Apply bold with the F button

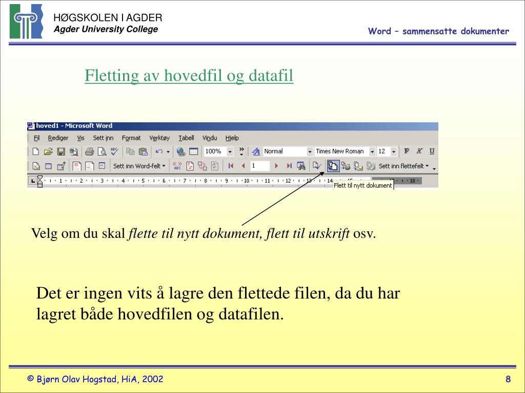(407, 151)
